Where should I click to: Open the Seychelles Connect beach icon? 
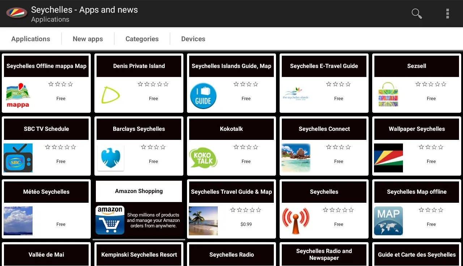pyautogui.click(x=296, y=158)
